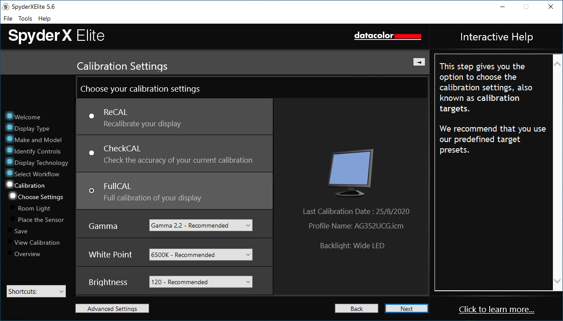Click the datacolor logo
The image size is (563, 321).
[x=388, y=36]
